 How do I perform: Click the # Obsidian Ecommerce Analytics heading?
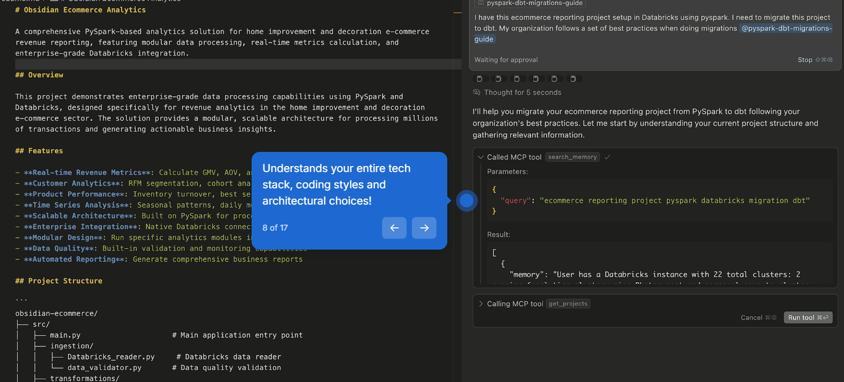(80, 10)
